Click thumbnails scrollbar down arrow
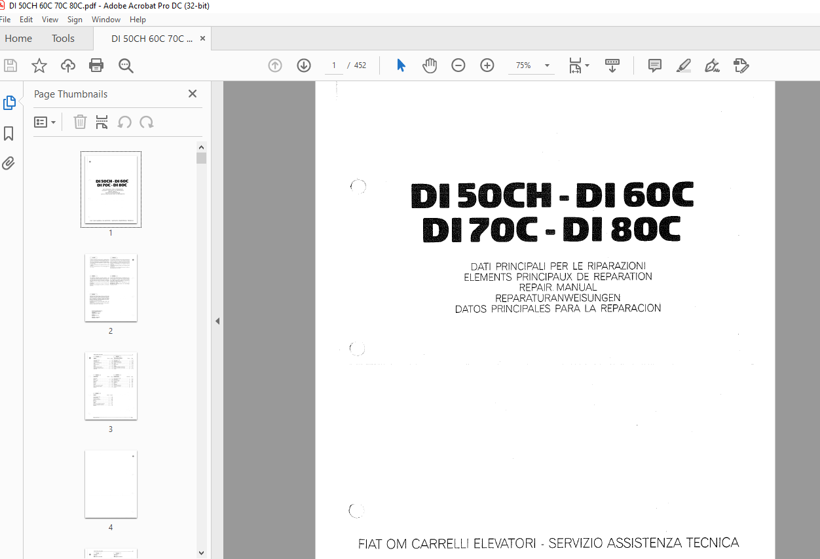Screen dimensions: 820x559 [201, 553]
